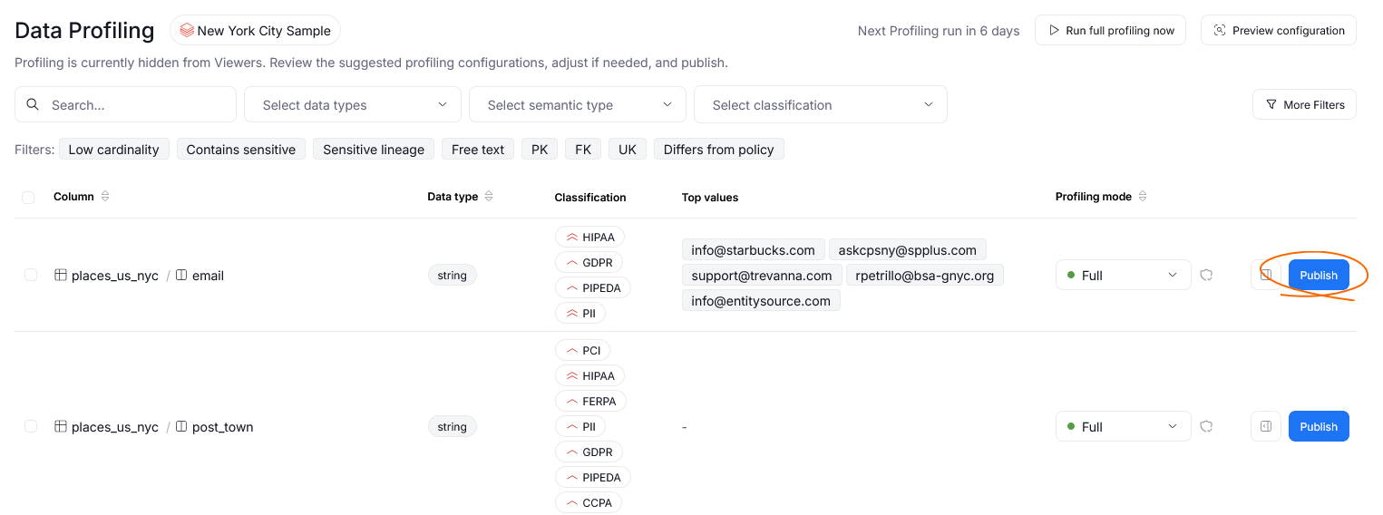1383x515 pixels.
Task: Sort by the Profiling mode header arrows
Action: click(x=1143, y=197)
